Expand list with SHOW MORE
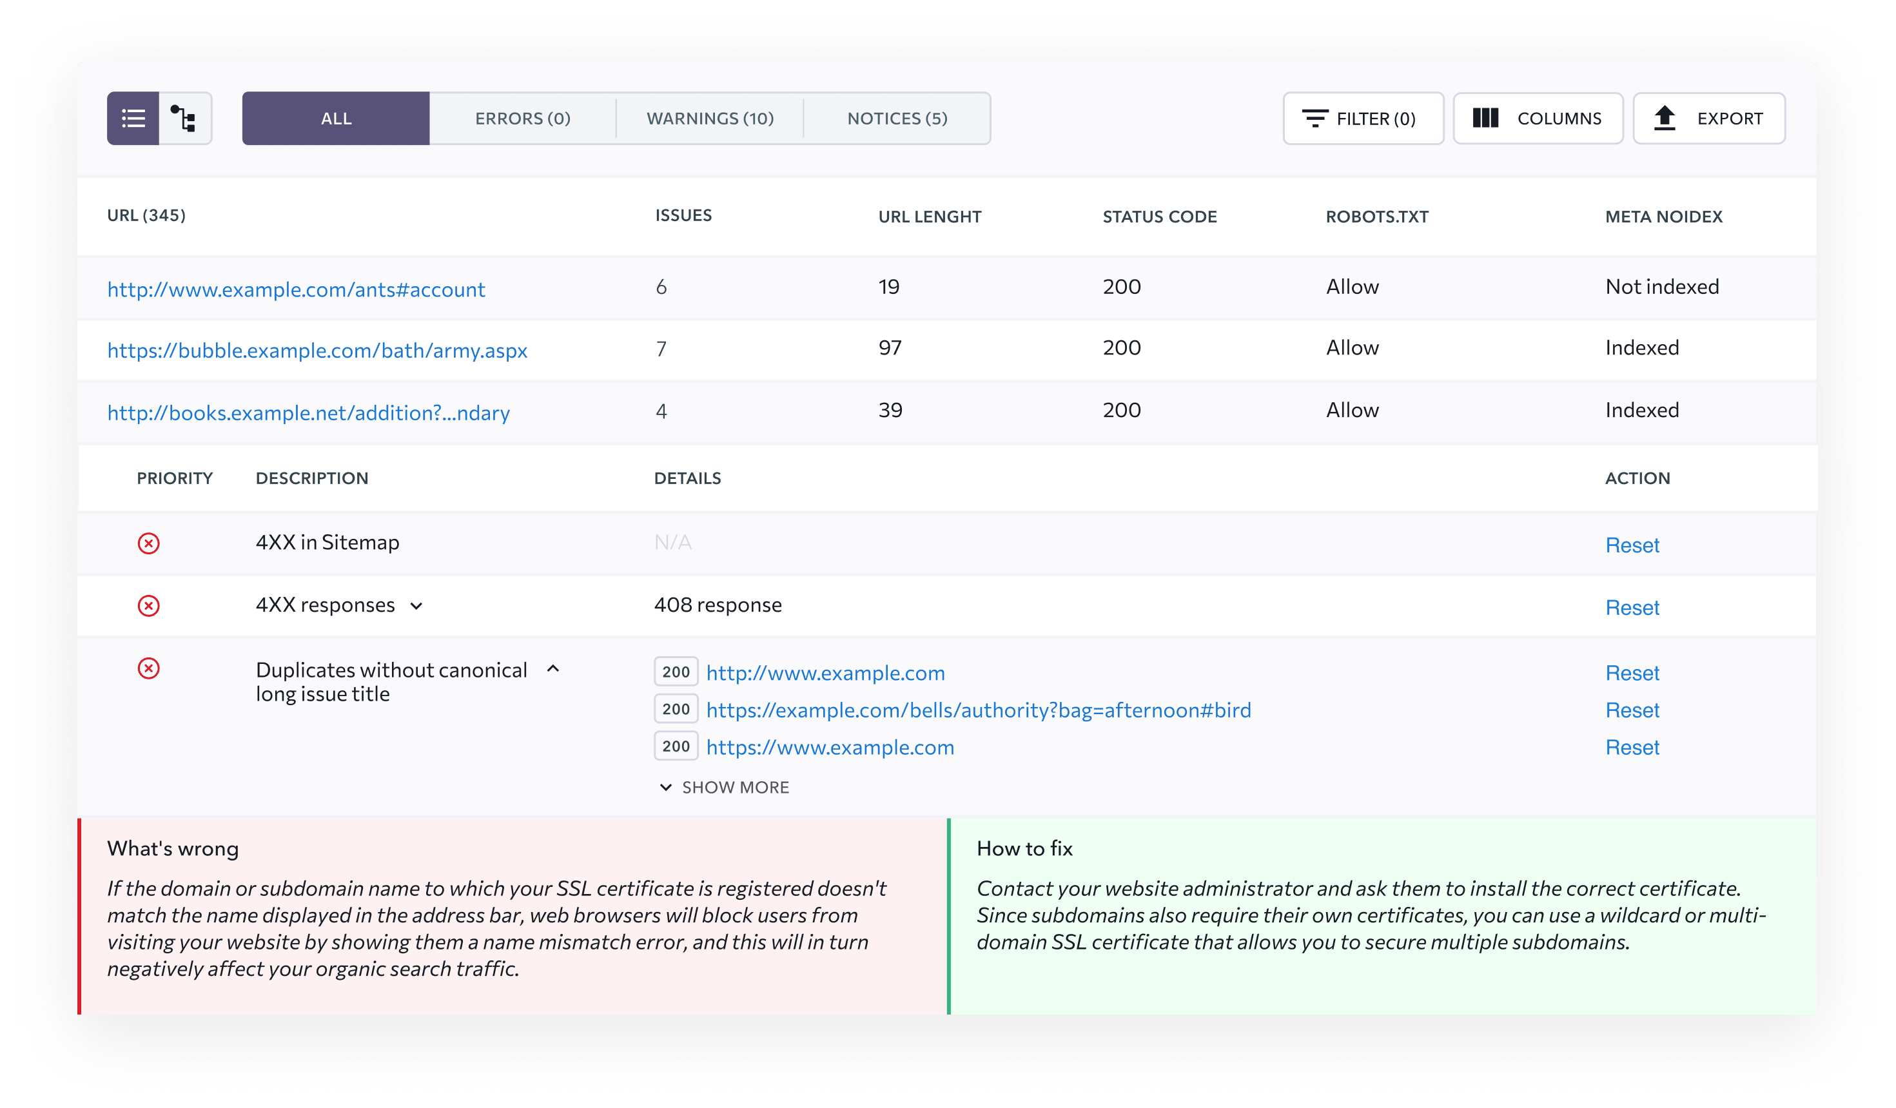This screenshot has width=1896, height=1108. (725, 787)
